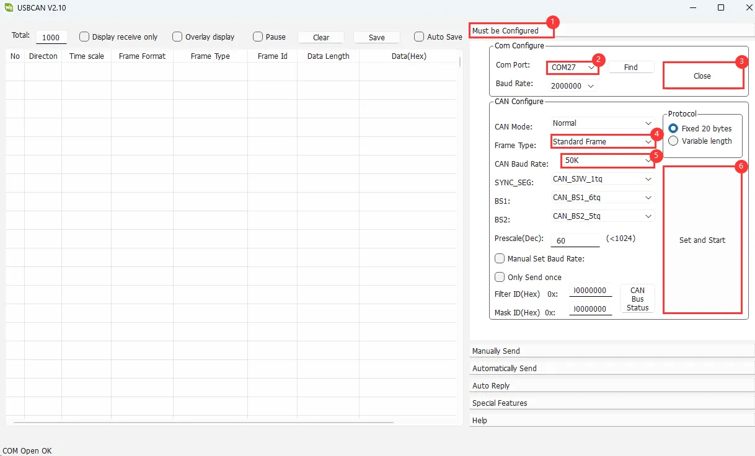Toggle Overlay display mode

[179, 37]
